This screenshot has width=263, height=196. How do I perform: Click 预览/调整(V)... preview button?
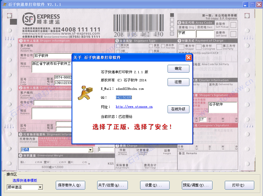pos(197,185)
